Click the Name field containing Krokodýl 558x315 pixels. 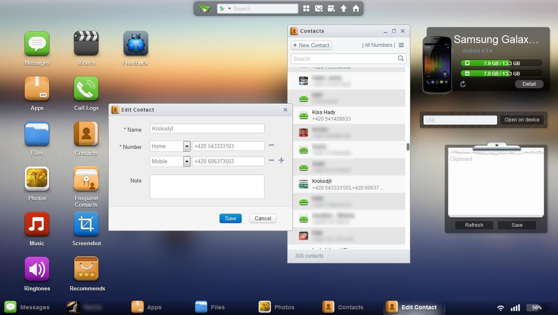207,128
